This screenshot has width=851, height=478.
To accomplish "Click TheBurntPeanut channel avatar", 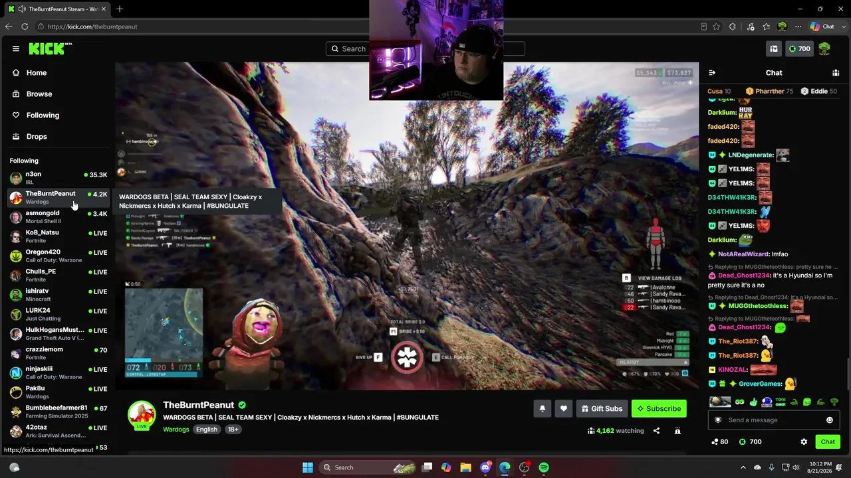I will click(142, 415).
